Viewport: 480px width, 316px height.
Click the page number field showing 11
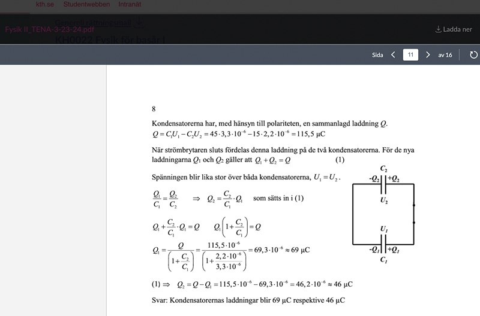click(410, 54)
